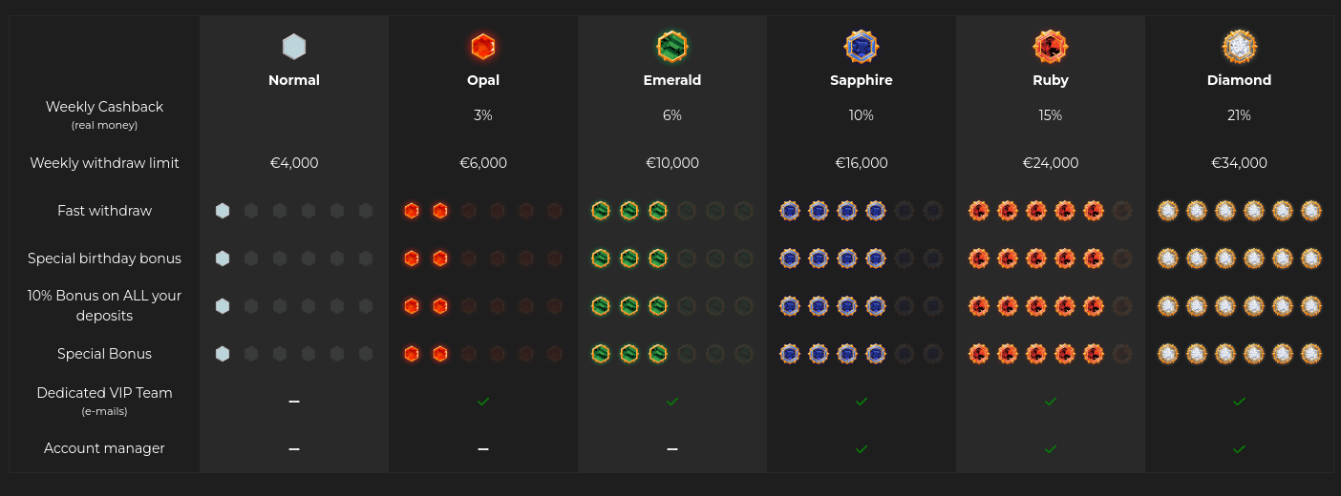Screen dimensions: 1341x496
Task: Click the Sapphire tier gem icon
Action: (x=862, y=47)
